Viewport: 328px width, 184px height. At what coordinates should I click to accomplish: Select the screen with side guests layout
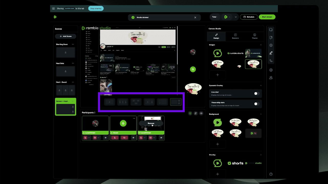(176, 102)
